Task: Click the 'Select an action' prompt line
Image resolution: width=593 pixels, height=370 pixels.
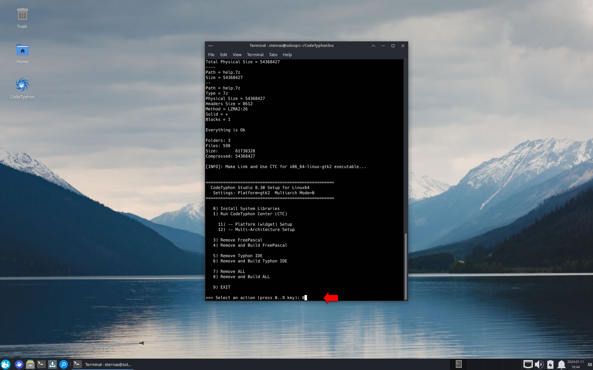Action: tap(256, 298)
